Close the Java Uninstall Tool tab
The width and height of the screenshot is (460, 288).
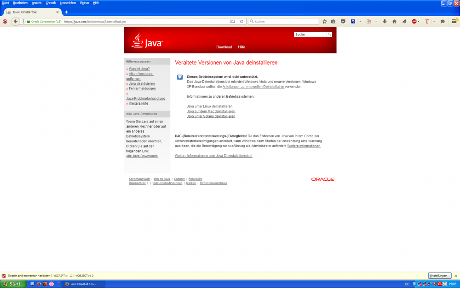pos(57,12)
